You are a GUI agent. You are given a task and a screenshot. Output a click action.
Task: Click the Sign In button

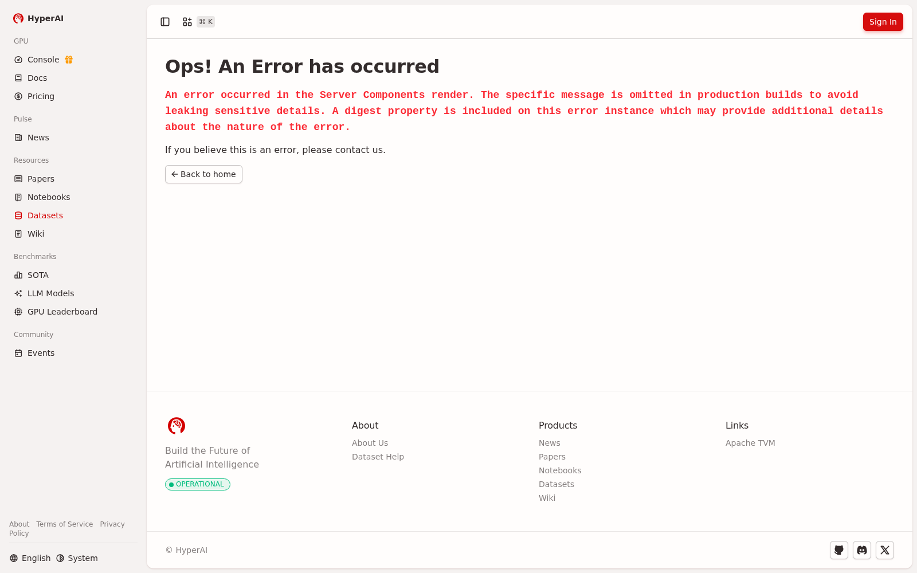click(883, 22)
